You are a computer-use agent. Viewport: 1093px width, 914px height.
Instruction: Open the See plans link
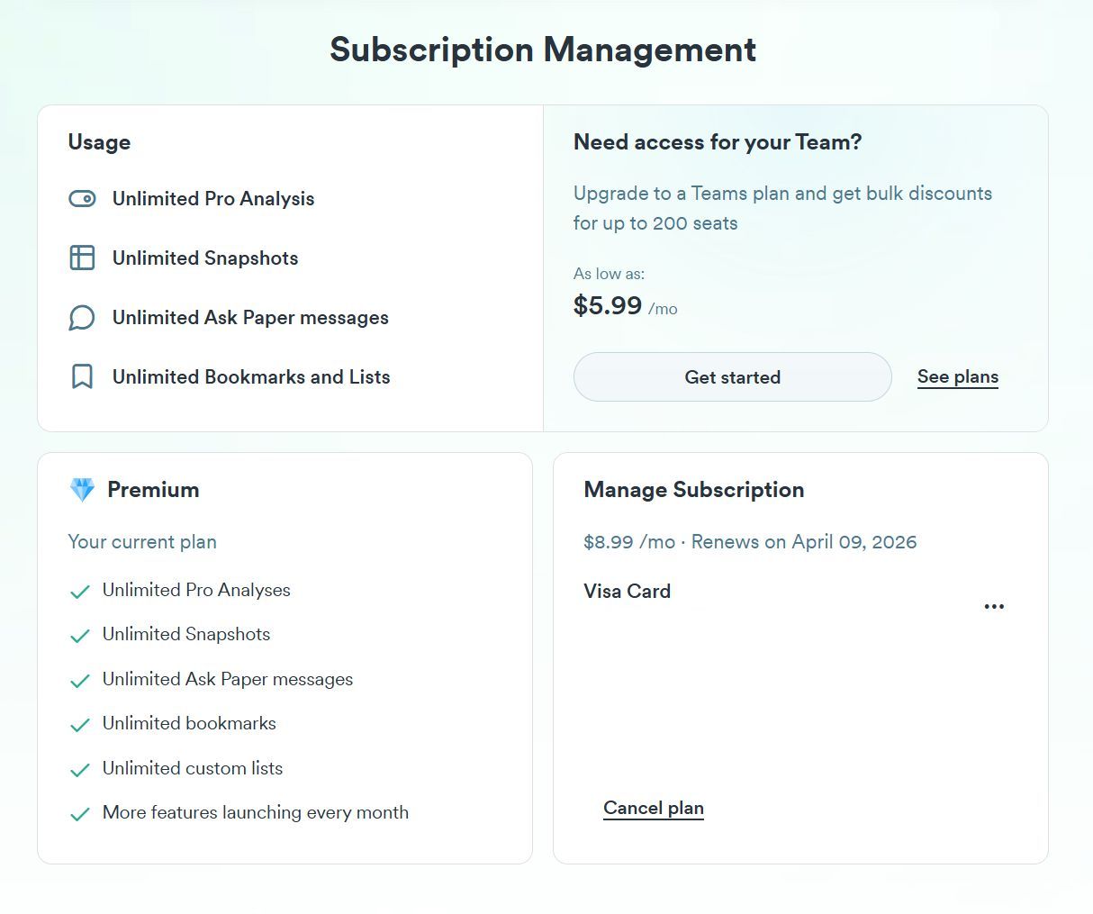pyautogui.click(x=958, y=377)
